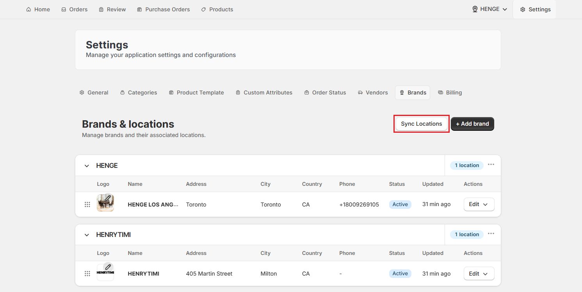The width and height of the screenshot is (582, 292).
Task: Open the Custom Attributes tab
Action: (x=264, y=93)
